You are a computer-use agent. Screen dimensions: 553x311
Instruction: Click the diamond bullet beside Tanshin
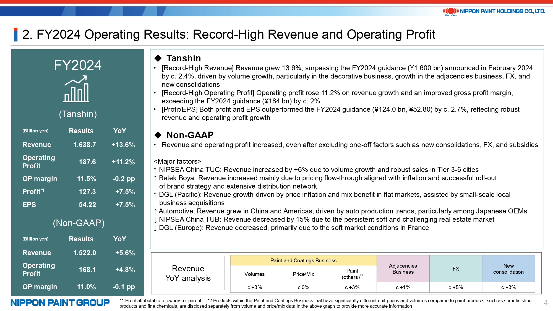point(158,58)
